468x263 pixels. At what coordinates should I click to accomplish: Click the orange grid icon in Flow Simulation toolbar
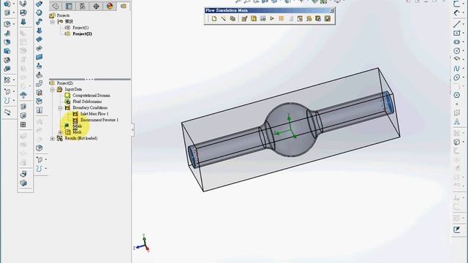(281, 19)
